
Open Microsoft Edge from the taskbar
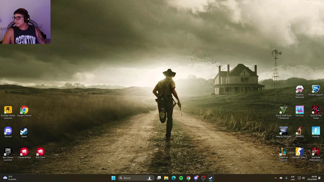tap(174, 178)
